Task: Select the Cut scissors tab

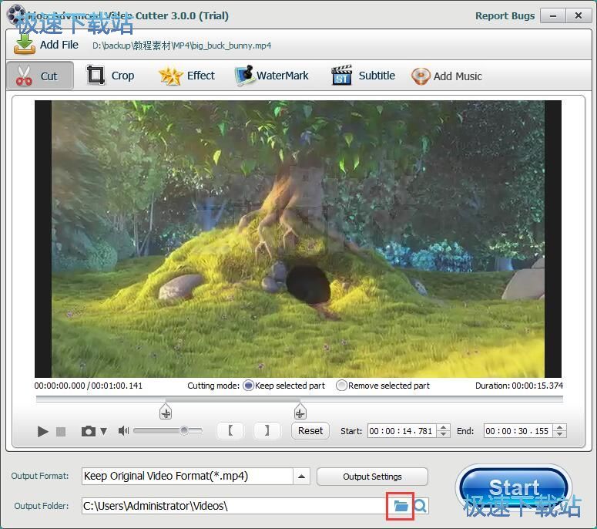Action: pyautogui.click(x=40, y=76)
